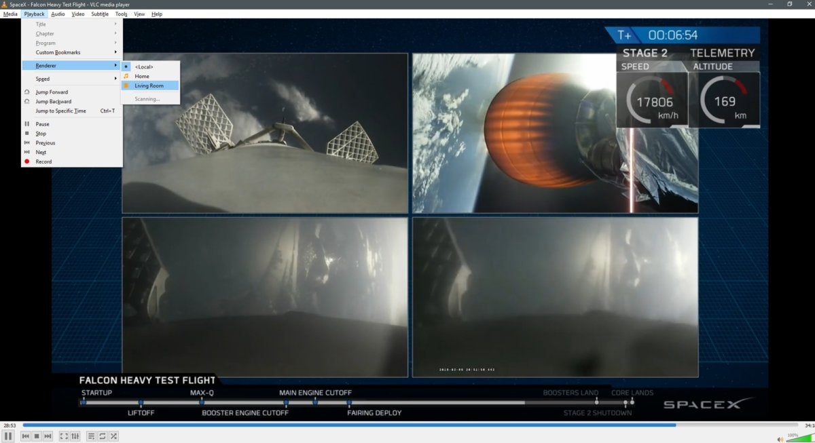Show extended settings (equalizer sliders icon)
Image resolution: width=815 pixels, height=443 pixels.
pos(75,436)
